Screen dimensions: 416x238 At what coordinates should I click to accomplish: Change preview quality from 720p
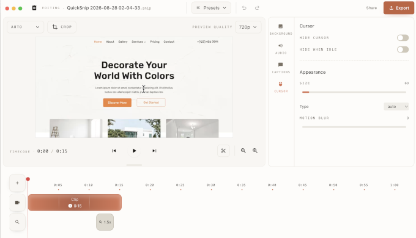click(248, 27)
